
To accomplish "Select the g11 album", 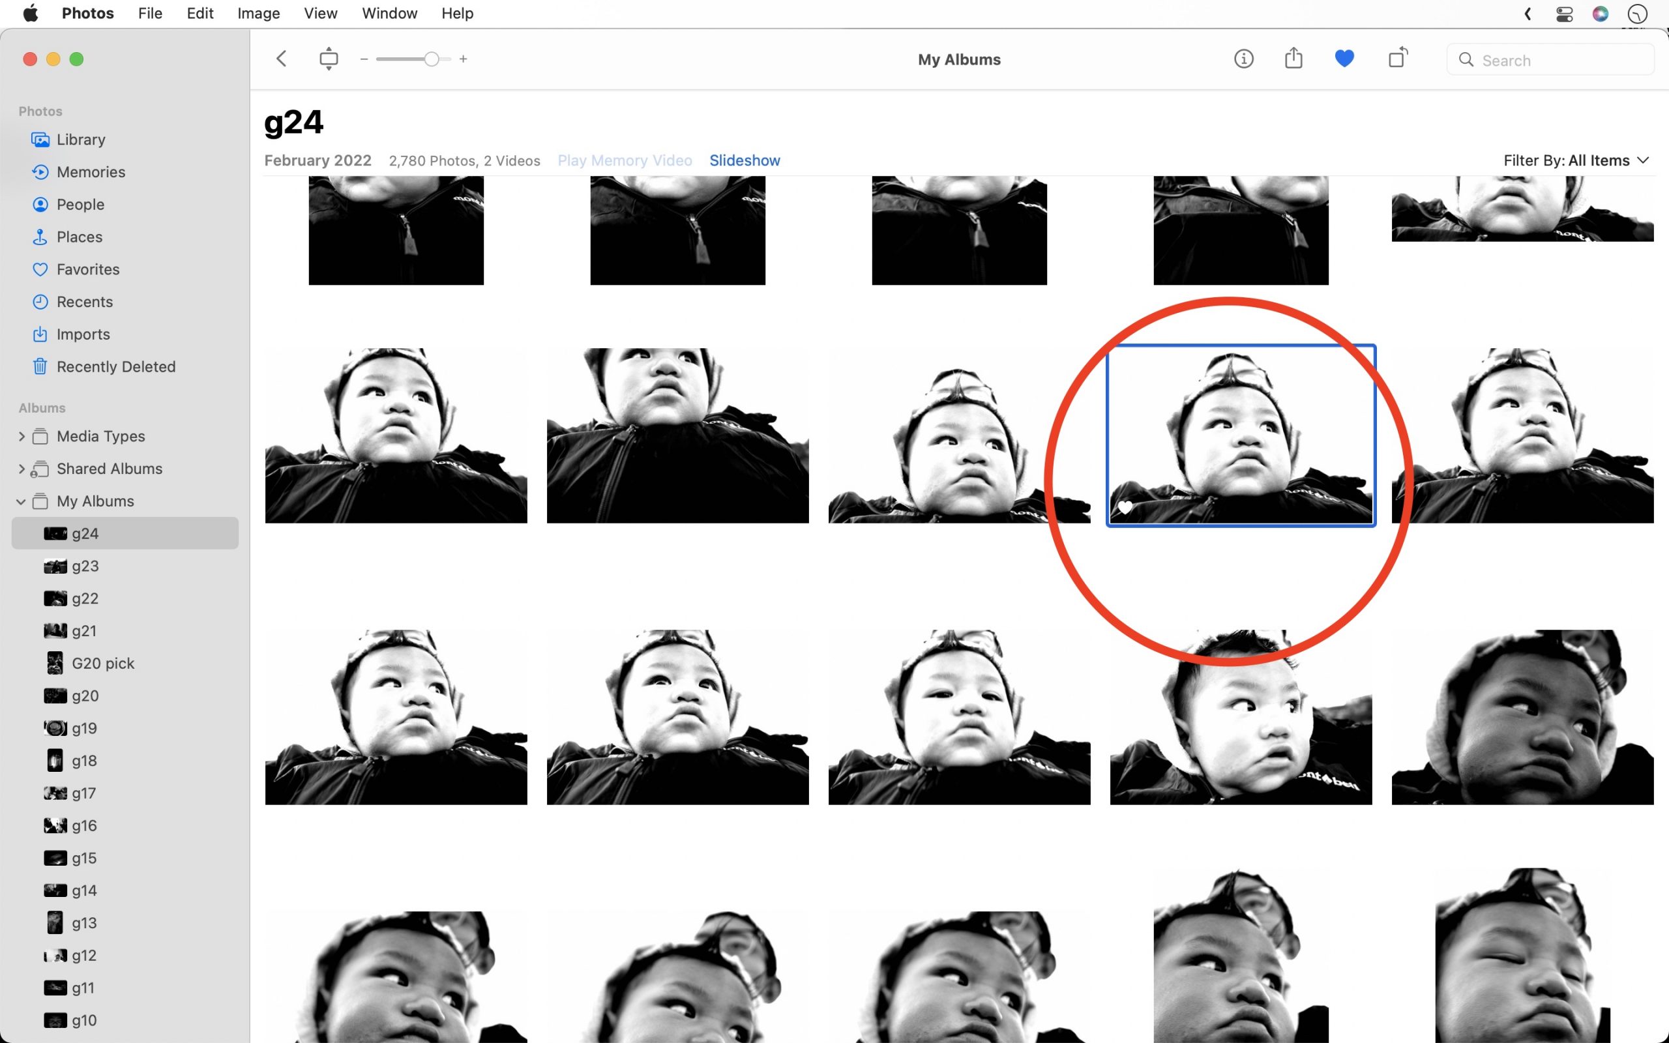I will pos(125,987).
